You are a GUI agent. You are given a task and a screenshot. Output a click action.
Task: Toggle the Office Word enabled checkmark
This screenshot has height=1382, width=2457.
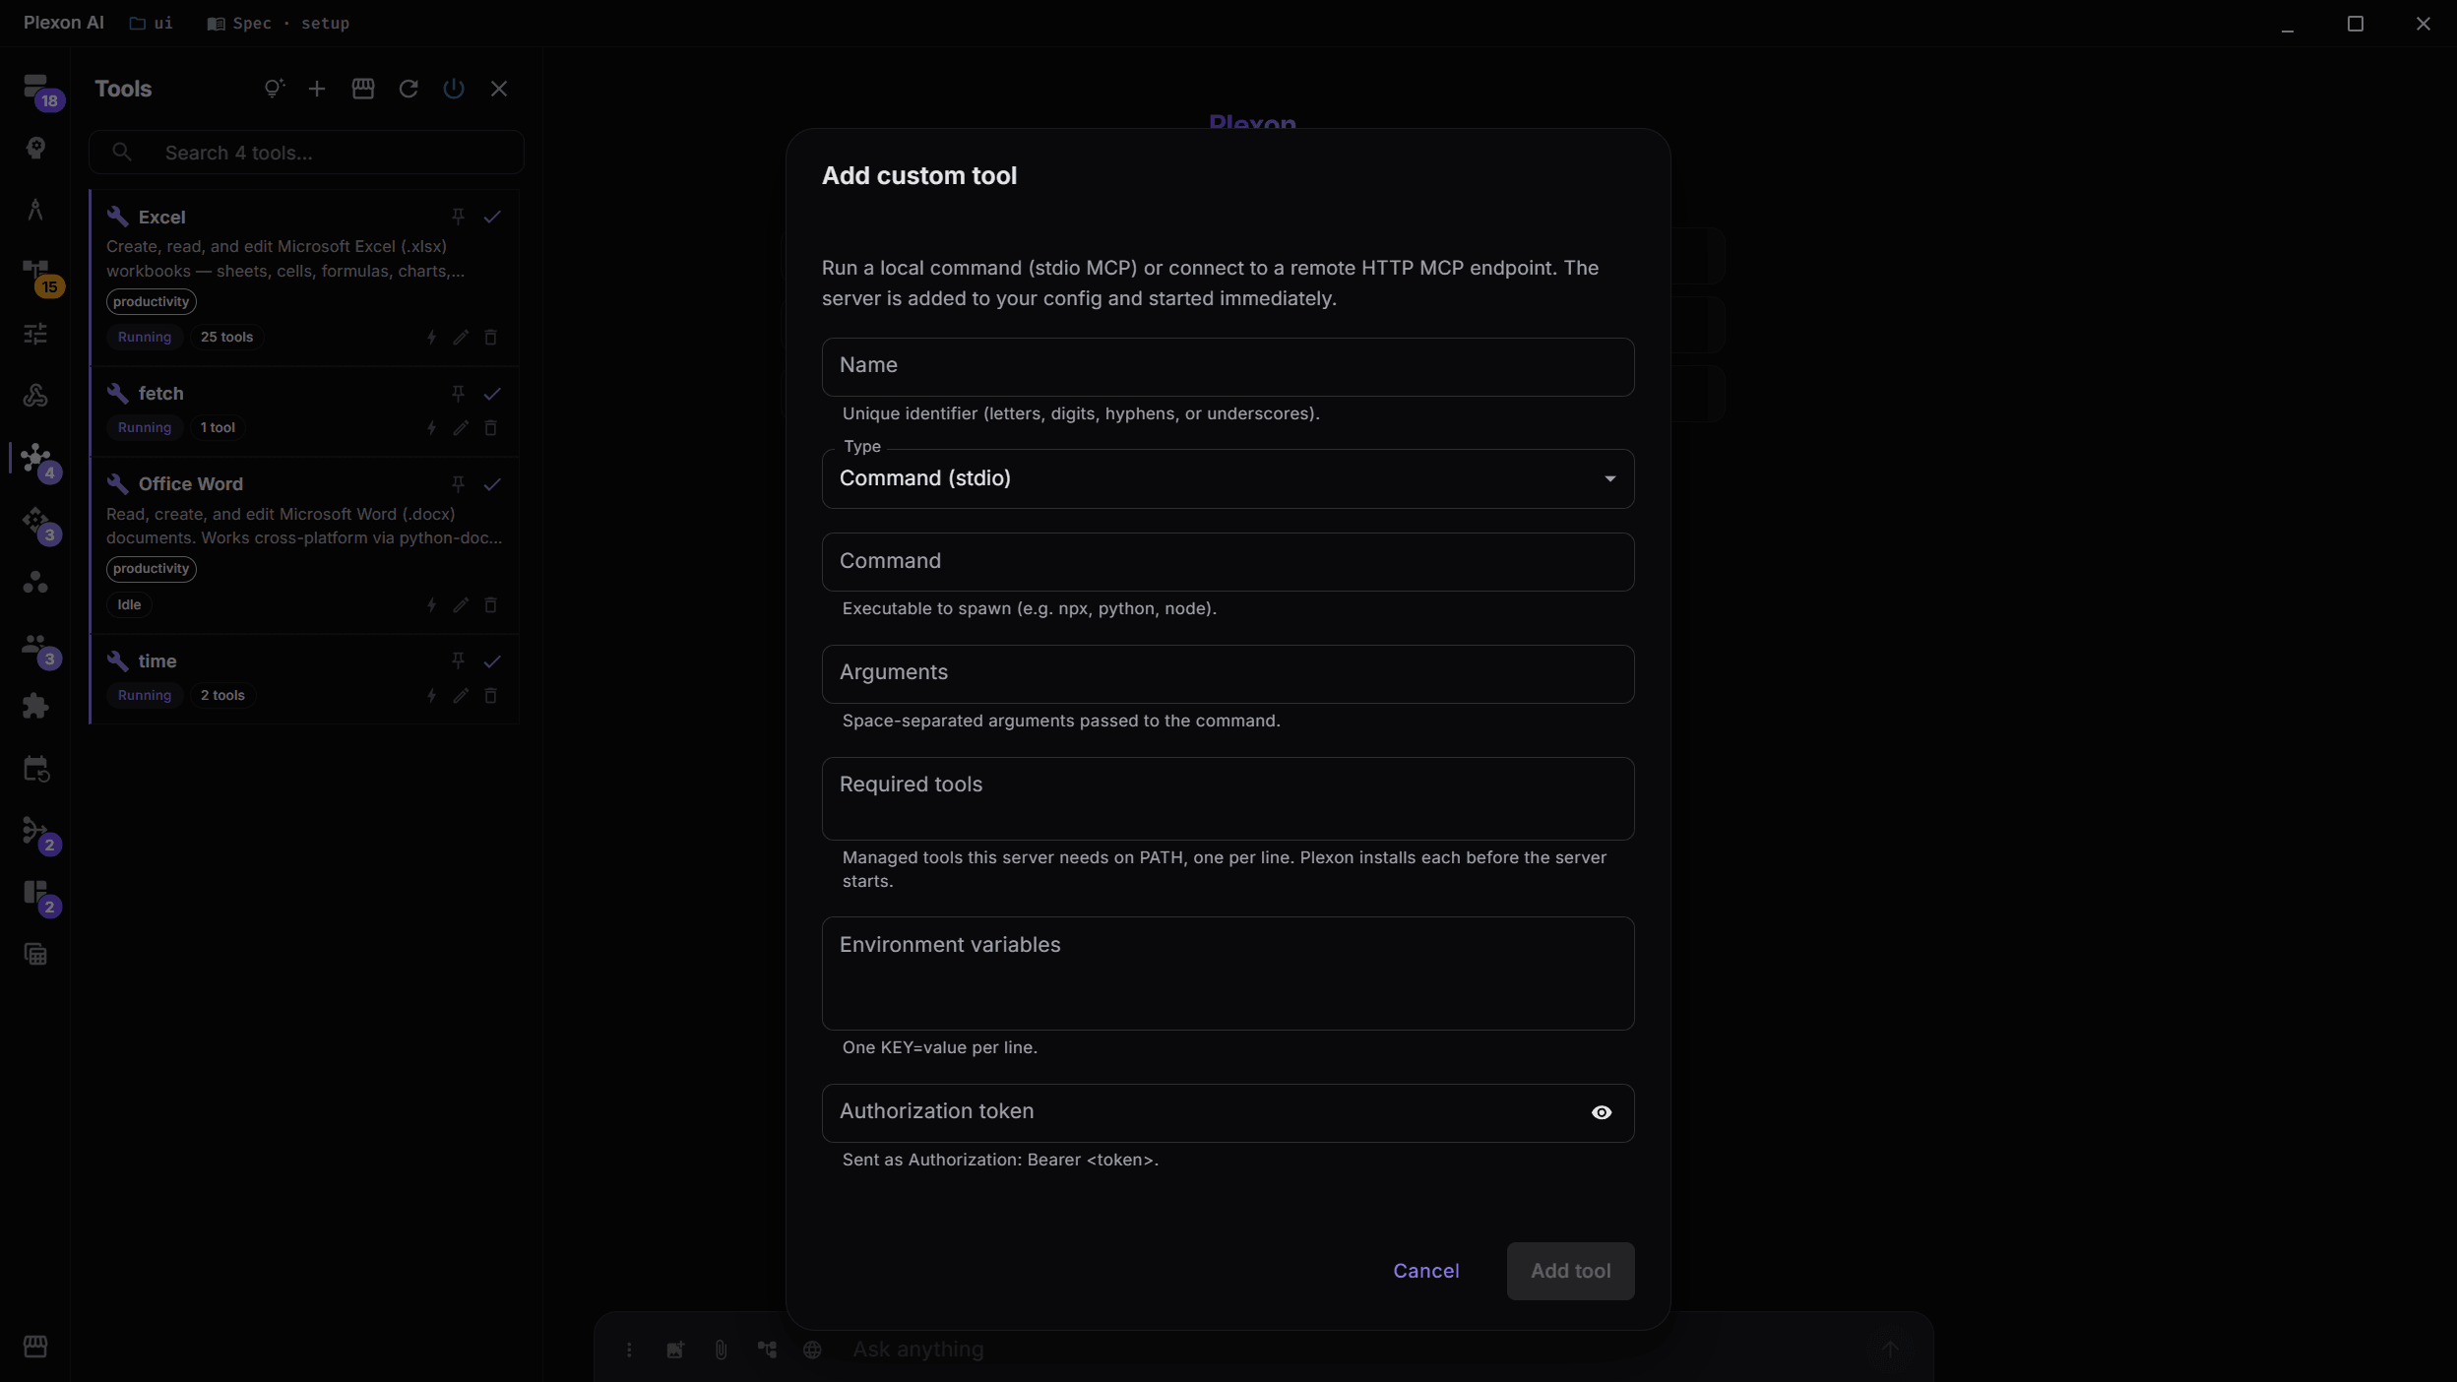492,484
